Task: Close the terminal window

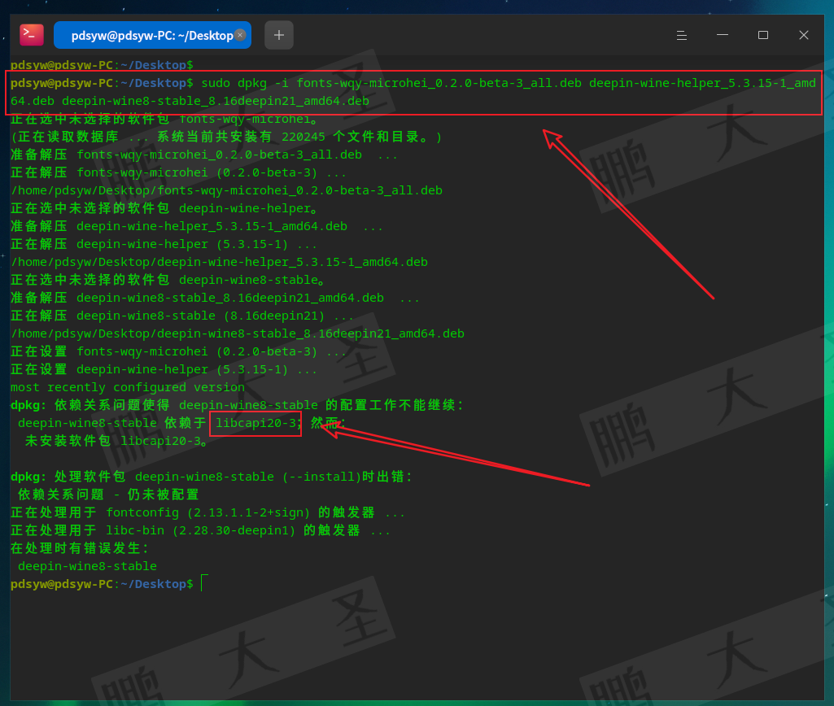Action: pos(804,35)
